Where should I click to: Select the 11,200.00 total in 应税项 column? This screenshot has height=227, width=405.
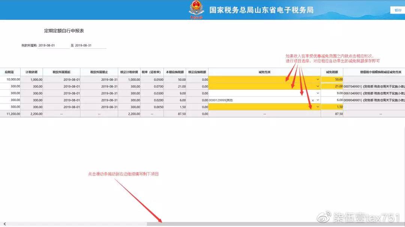[10, 114]
